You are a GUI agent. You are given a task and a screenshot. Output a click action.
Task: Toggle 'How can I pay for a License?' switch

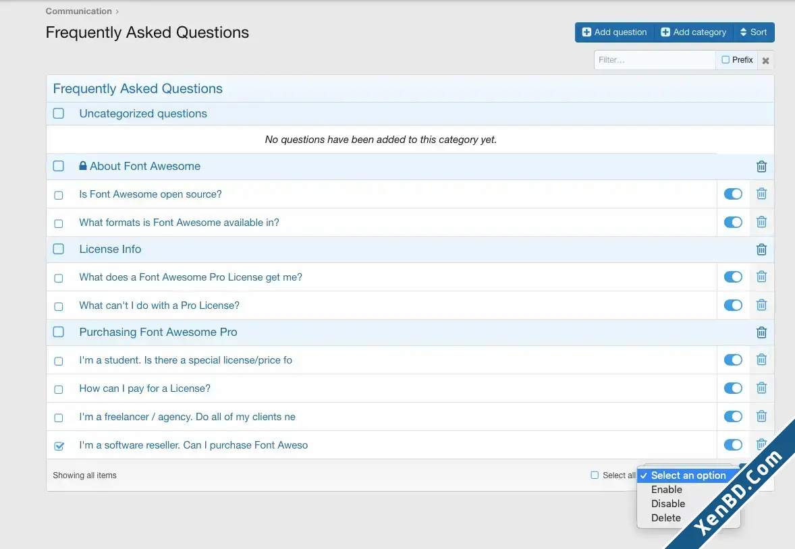pyautogui.click(x=733, y=388)
